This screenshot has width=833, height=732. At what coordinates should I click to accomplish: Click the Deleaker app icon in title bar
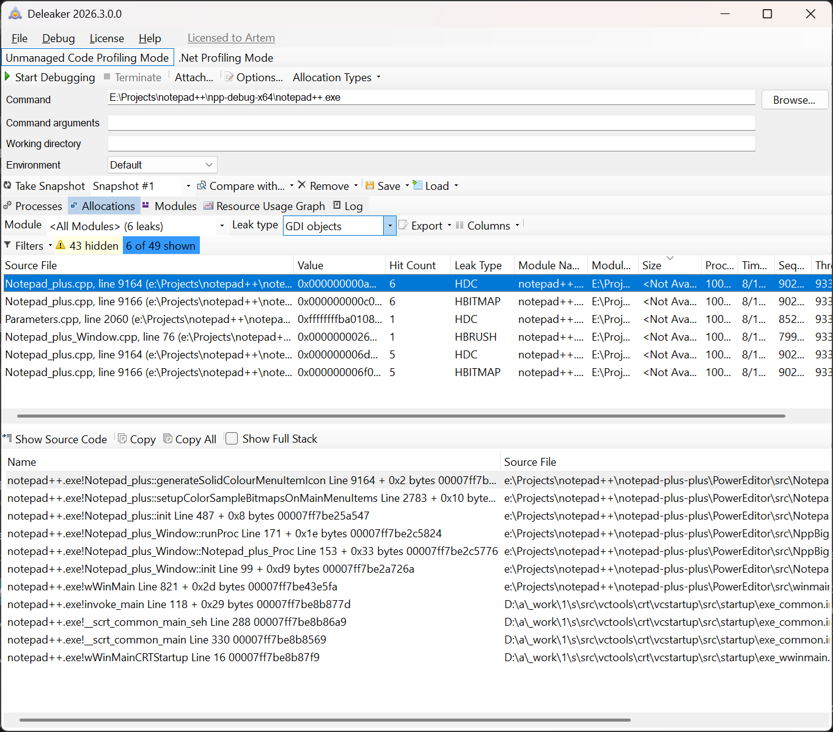coord(15,13)
